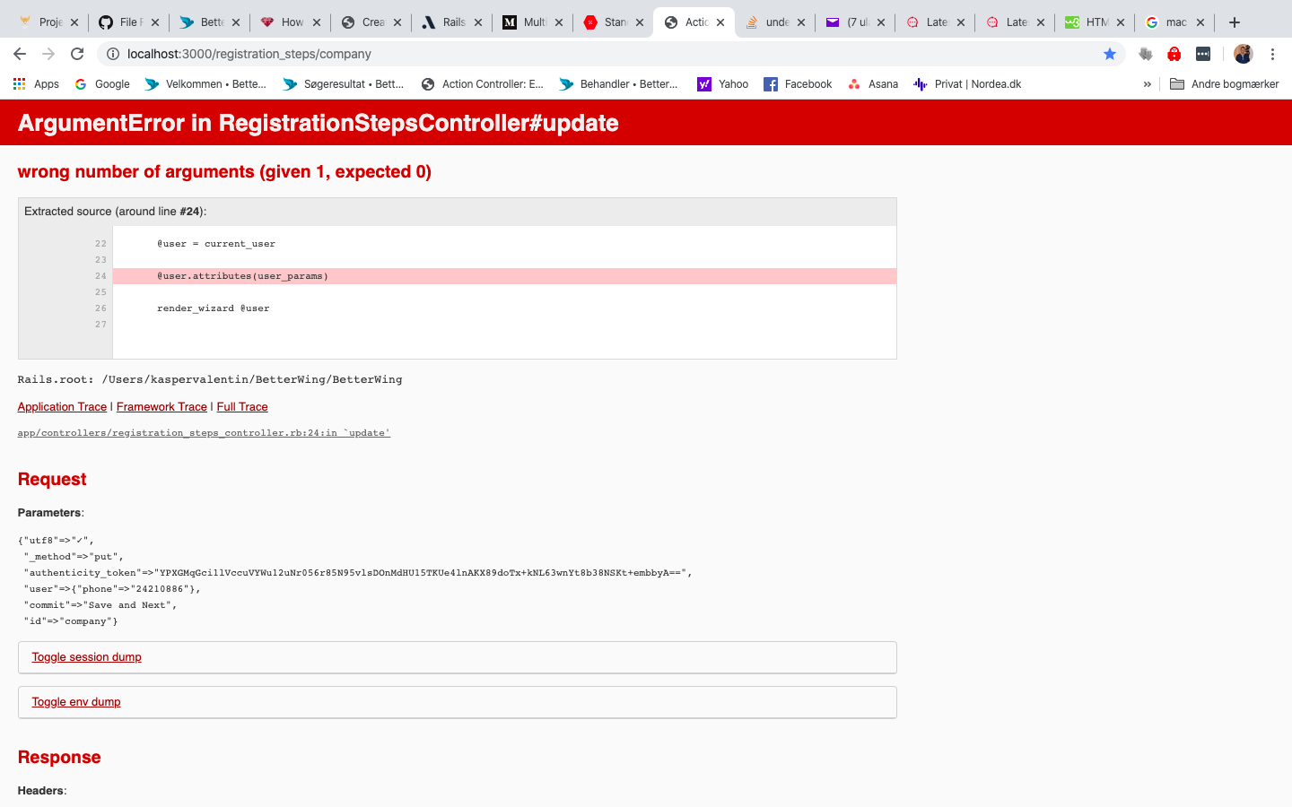Screen dimensions: 1292x807
Task: Open Full Trace link
Action: (x=242, y=407)
